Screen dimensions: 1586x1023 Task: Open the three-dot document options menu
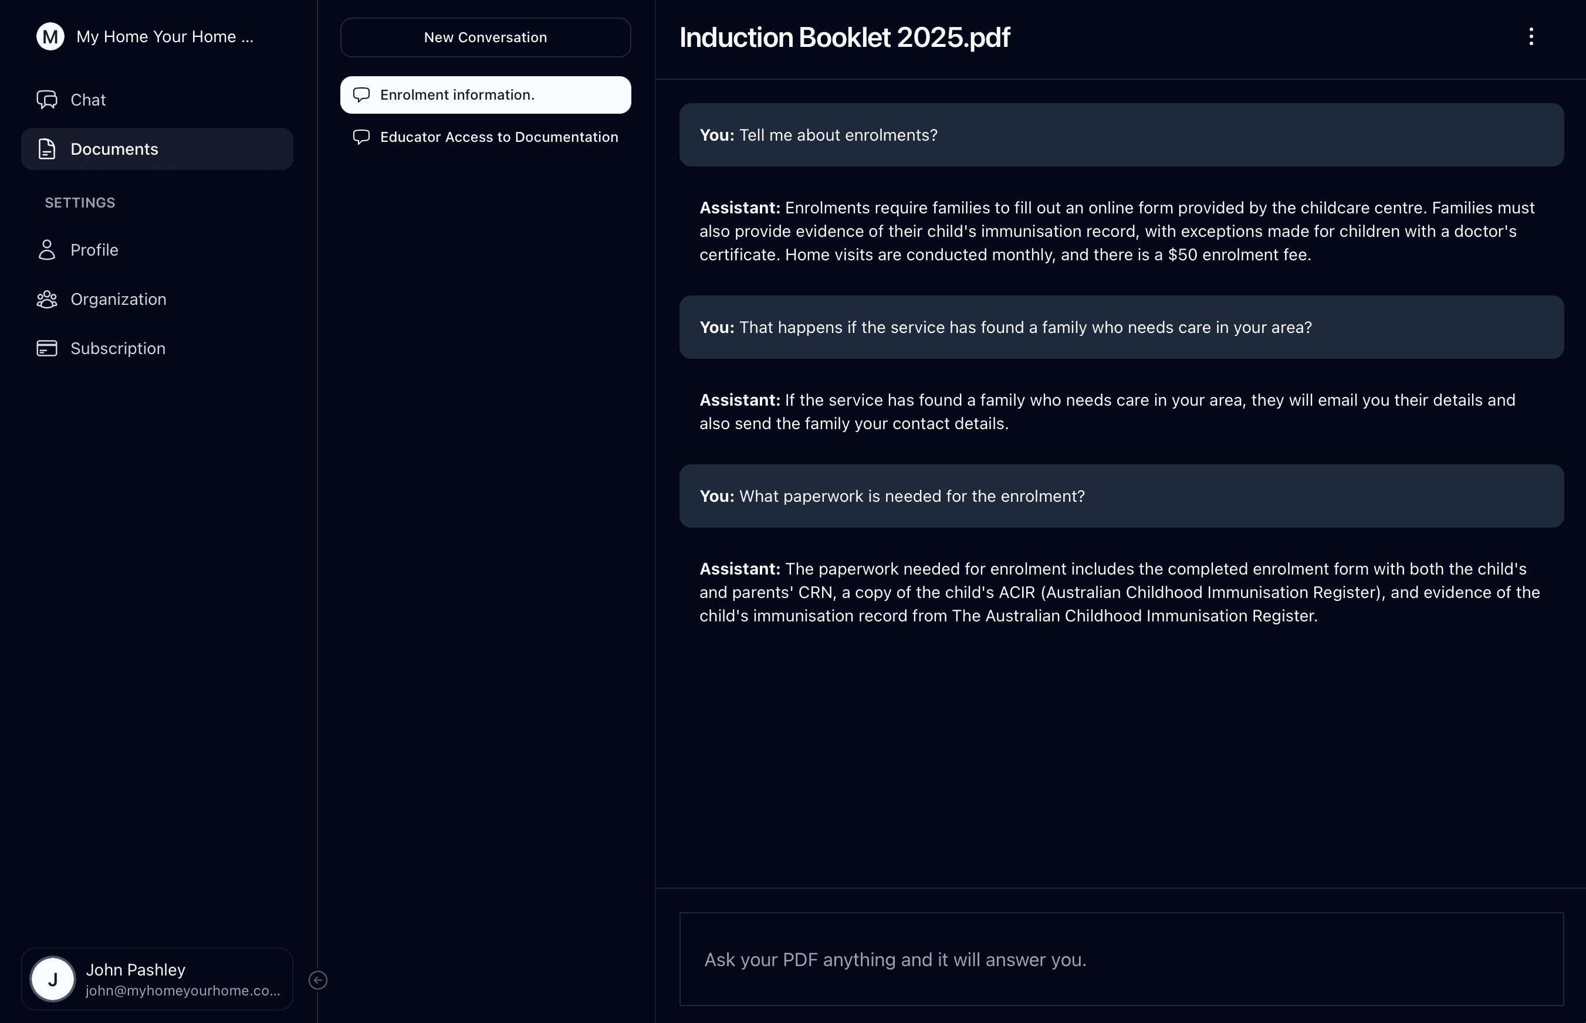tap(1531, 36)
